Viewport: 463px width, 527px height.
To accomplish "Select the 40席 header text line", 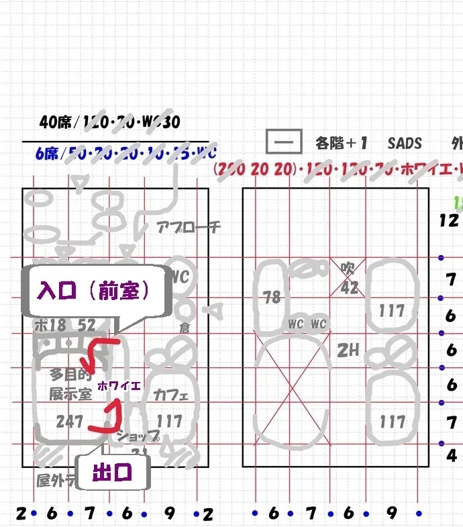I will (x=109, y=122).
